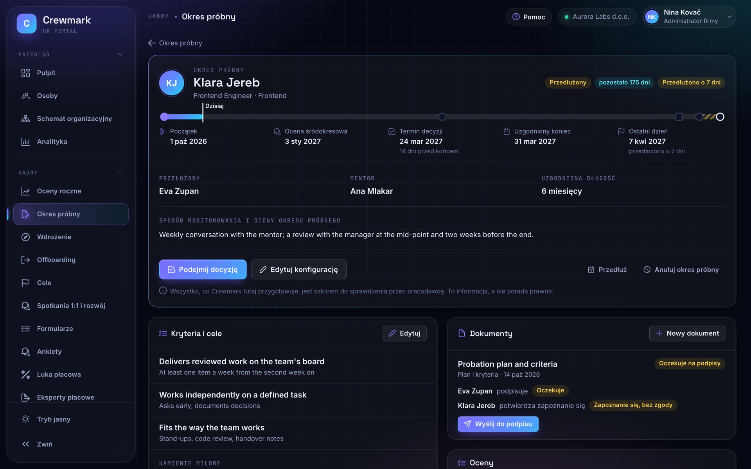Open the Offboarding exit icon

[x=25, y=260]
